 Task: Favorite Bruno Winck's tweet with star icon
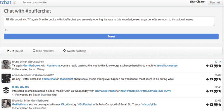tap(220, 66)
